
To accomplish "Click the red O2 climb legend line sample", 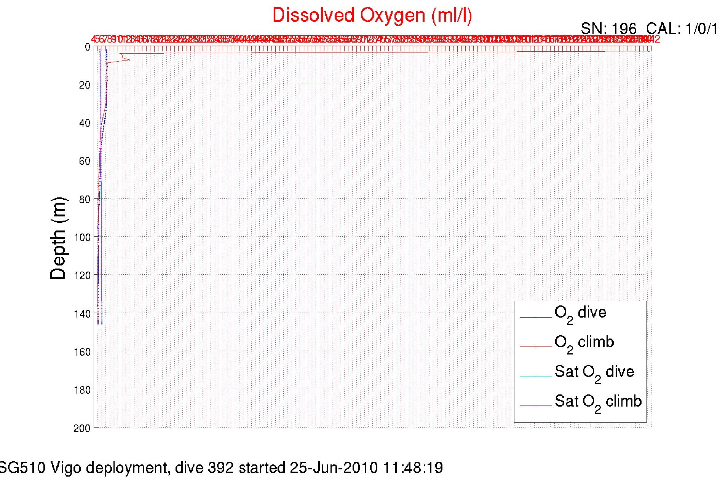I will coord(536,347).
